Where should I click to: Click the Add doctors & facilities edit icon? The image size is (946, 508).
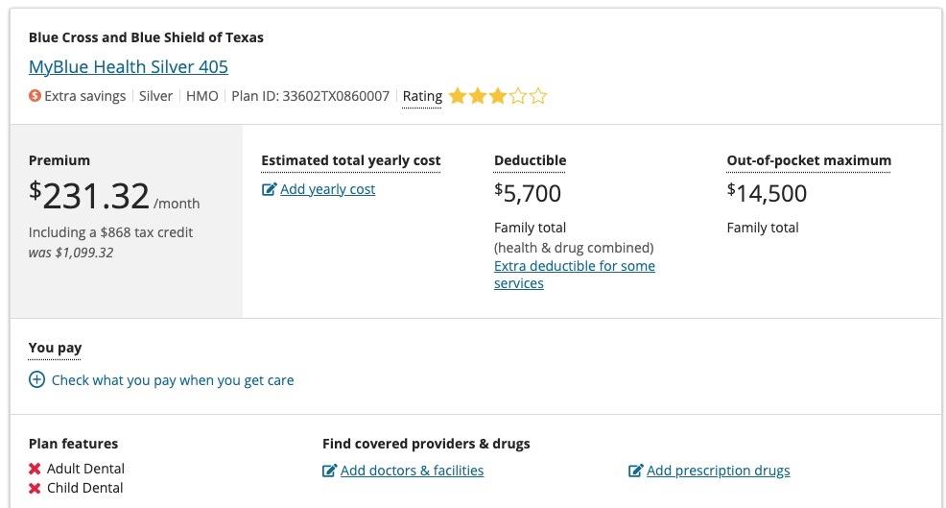click(329, 471)
